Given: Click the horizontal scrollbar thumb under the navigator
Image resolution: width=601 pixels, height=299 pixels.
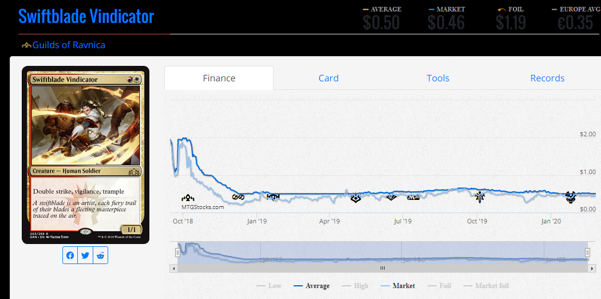Looking at the screenshot, I should (382, 268).
